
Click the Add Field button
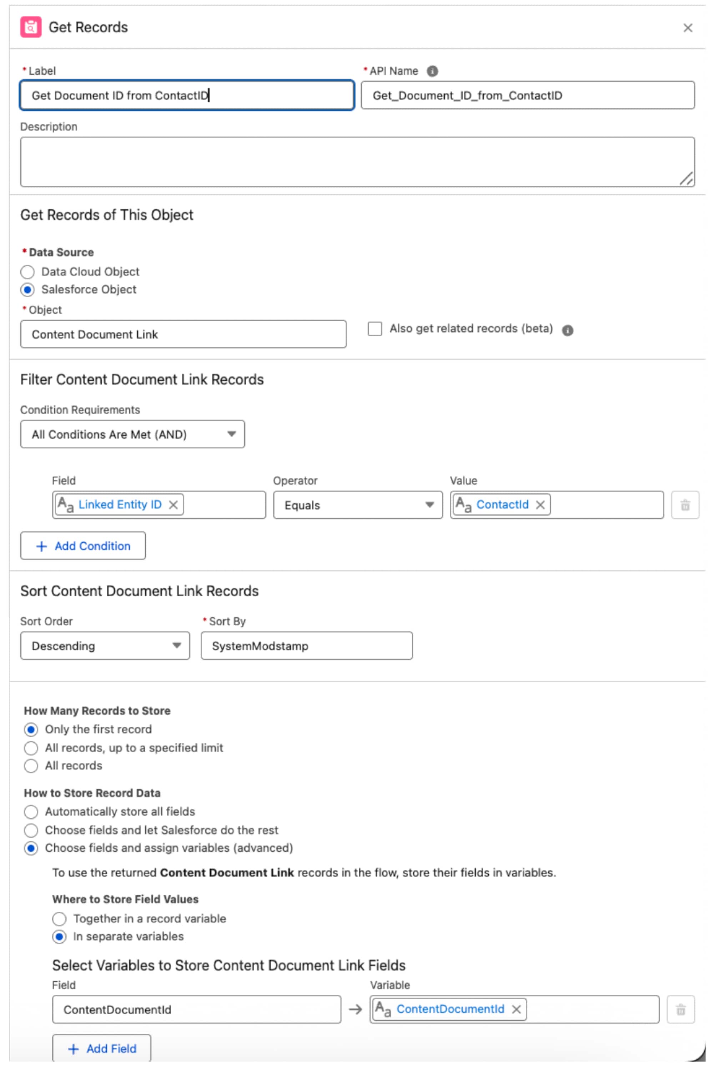point(101,1048)
